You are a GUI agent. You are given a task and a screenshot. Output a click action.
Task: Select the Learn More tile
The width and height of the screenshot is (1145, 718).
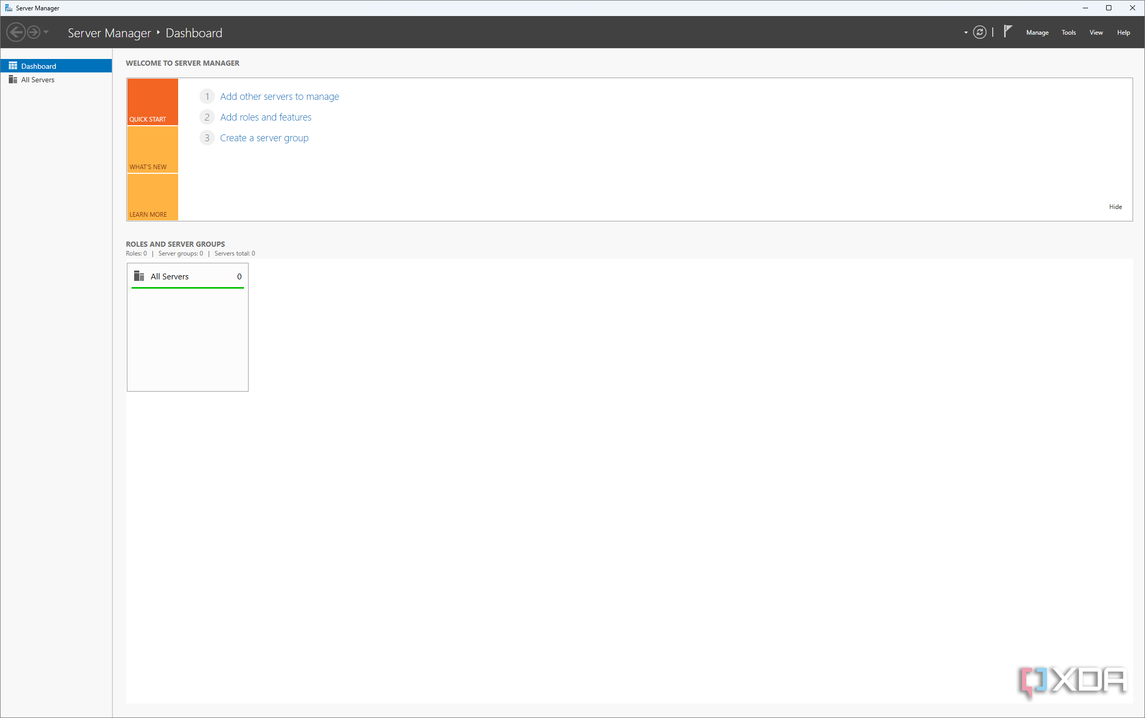click(x=152, y=197)
